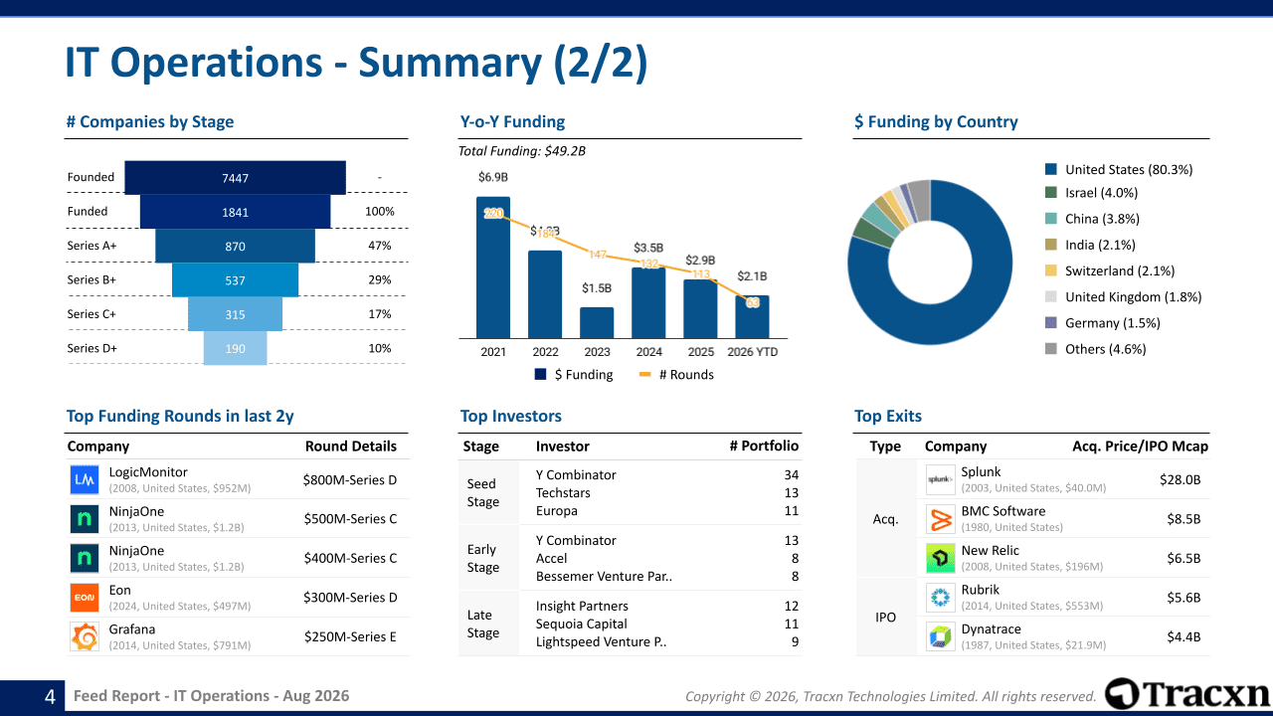This screenshot has width=1273, height=716.
Task: Select the Series A+ funnel bar
Action: pyautogui.click(x=235, y=246)
